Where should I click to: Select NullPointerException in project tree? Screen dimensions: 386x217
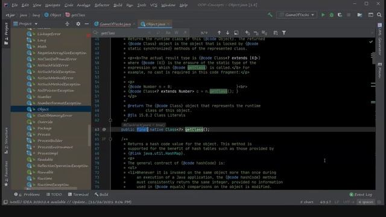[x=55, y=90]
